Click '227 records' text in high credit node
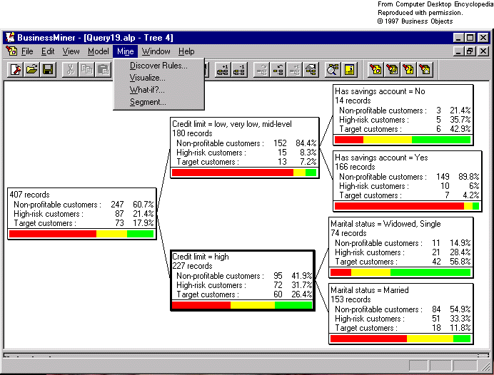Viewport: 494px width, 375px height. point(192,266)
